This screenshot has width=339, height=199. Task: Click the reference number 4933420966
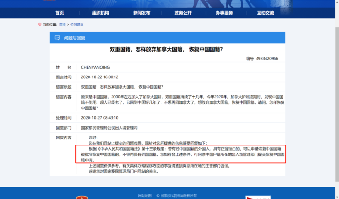tap(267, 58)
